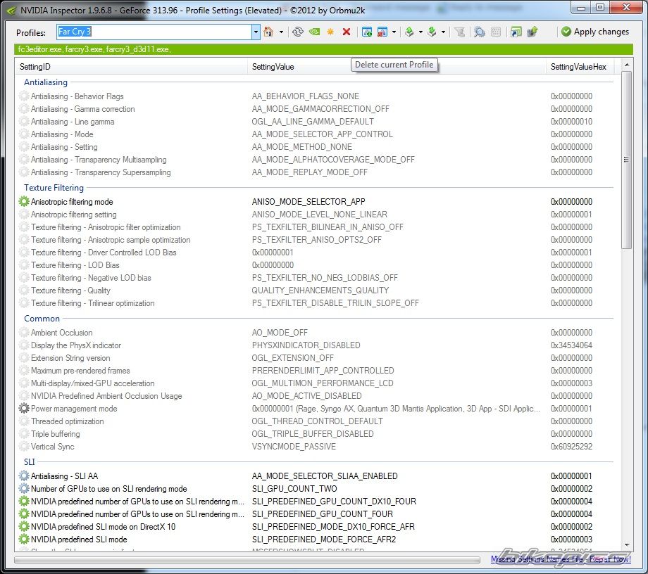This screenshot has height=574, width=648.
Task: Open dropdown arrow next to home icon
Action: [x=281, y=32]
